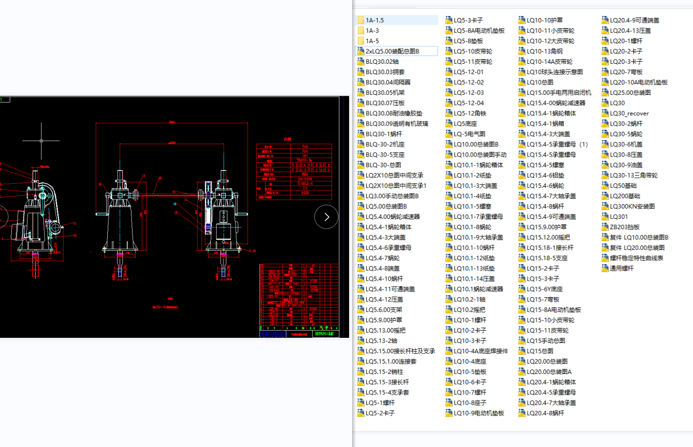Image resolution: width=693 pixels, height=447 pixels.
Task: Select the file name LQ15.18-1接长杆
Action: (550, 248)
